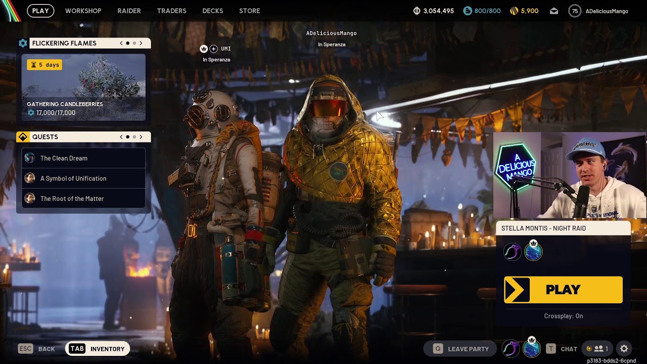Open the Store tab
Screen dimensions: 647x364
[250, 11]
